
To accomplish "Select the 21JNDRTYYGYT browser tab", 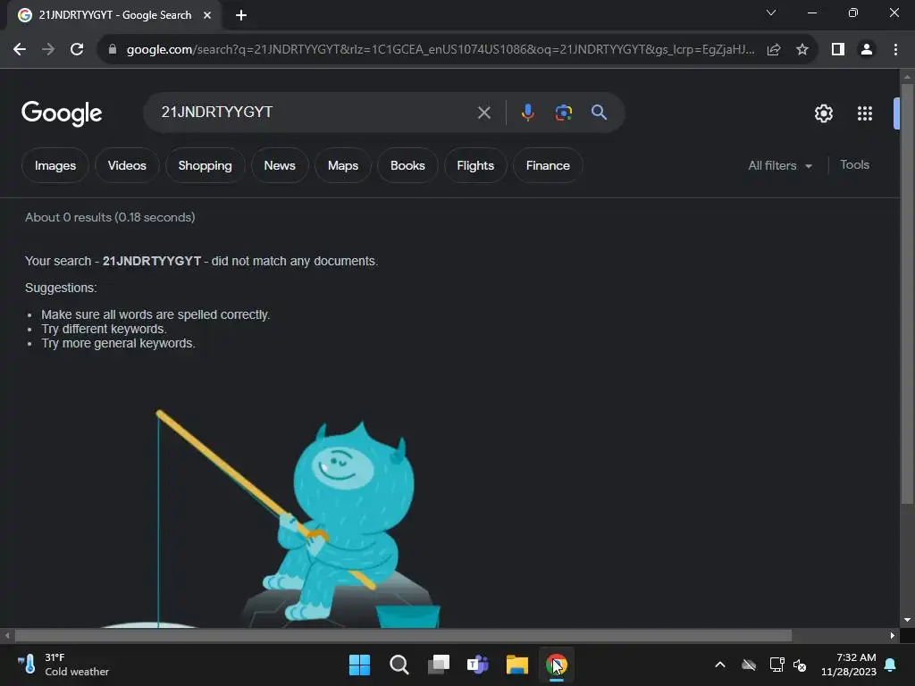I will 114,15.
